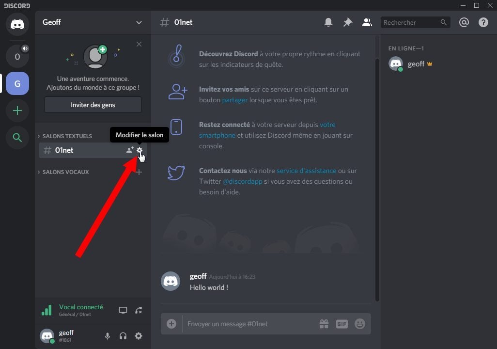
Task: Open notification settings bell icon
Action: point(328,22)
